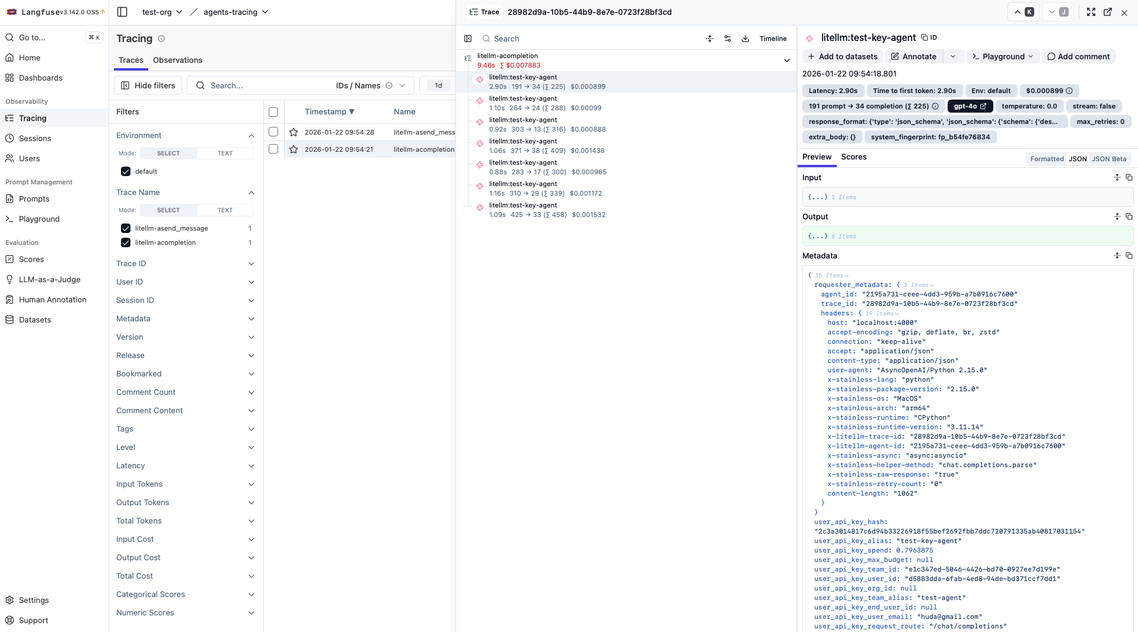Open trace in new tab icon
The image size is (1138, 632).
coord(1108,12)
